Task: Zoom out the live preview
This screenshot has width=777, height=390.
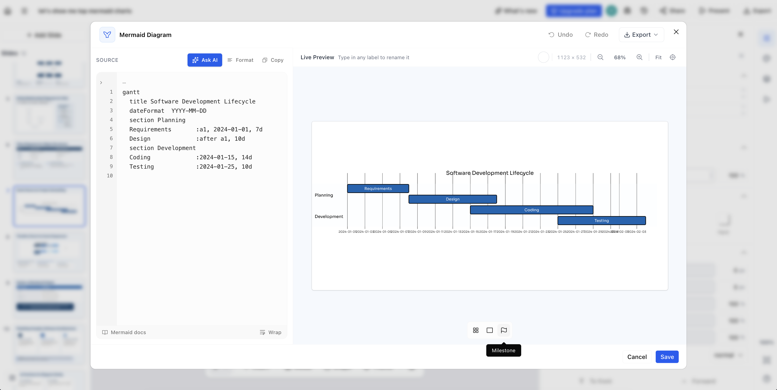Action: pyautogui.click(x=600, y=57)
